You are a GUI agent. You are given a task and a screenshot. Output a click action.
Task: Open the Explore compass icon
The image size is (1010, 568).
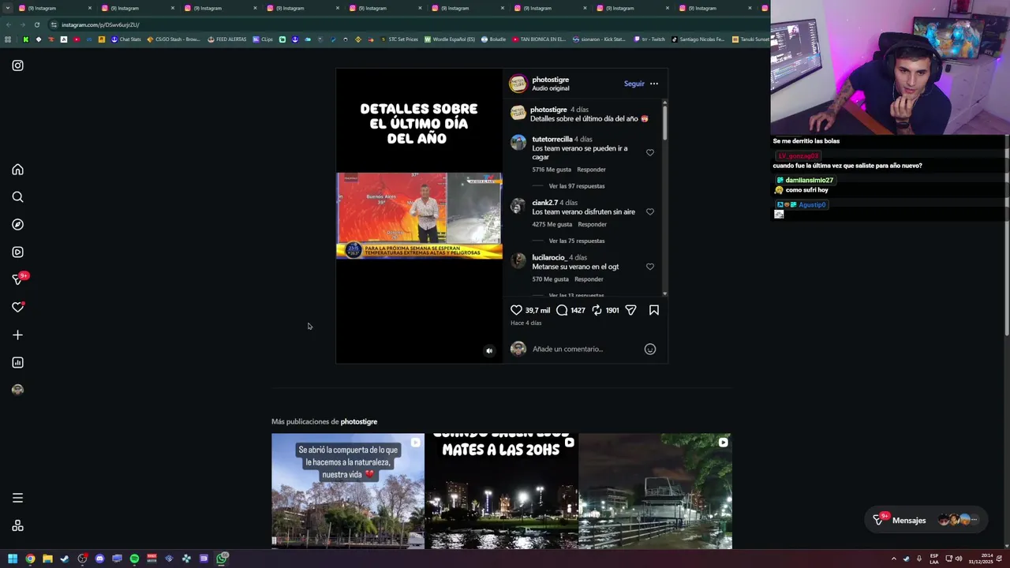click(17, 225)
